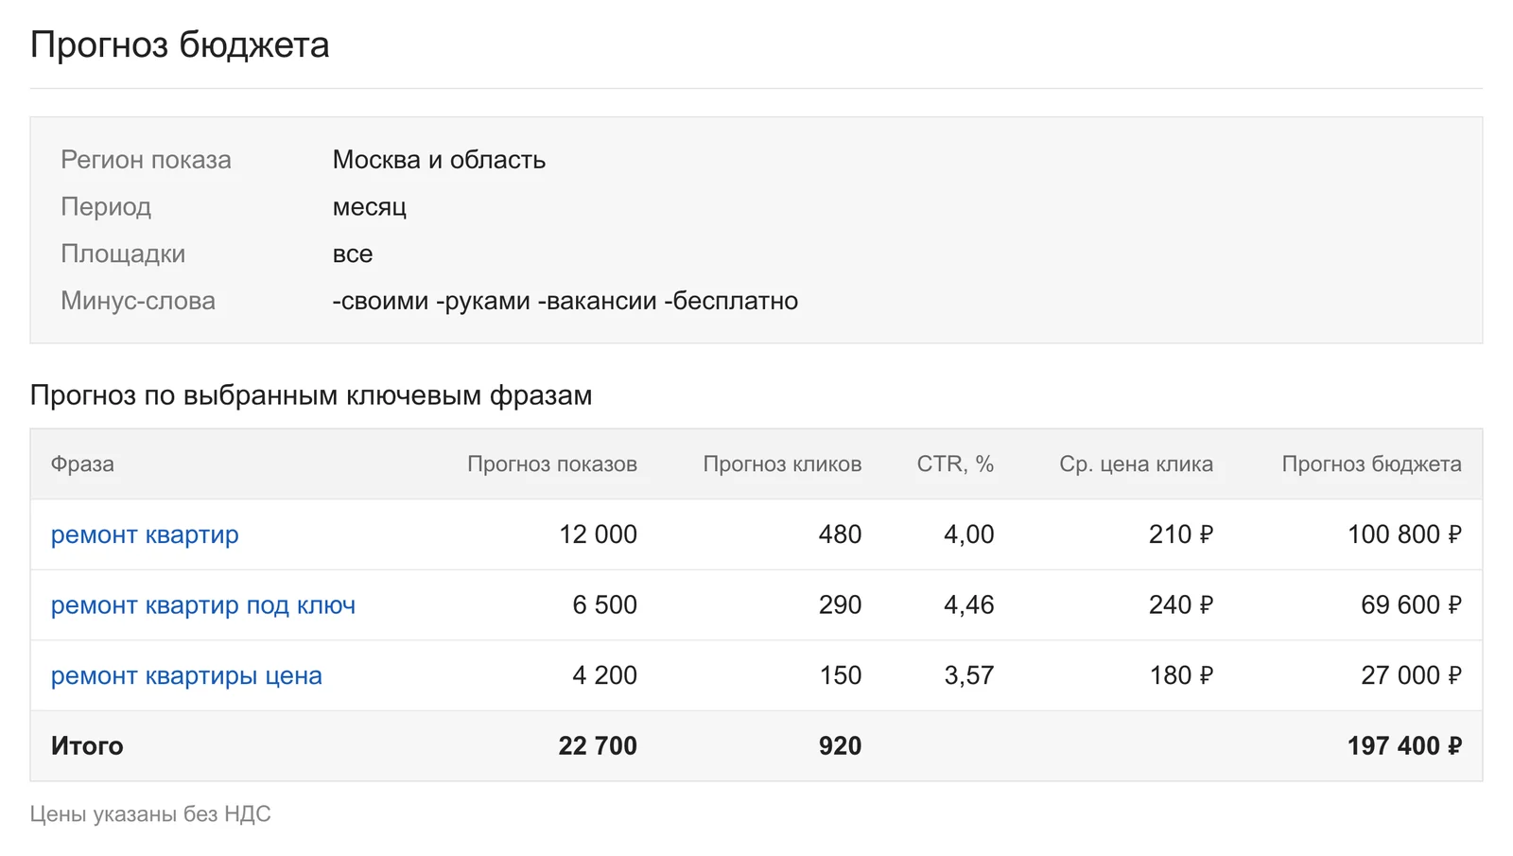Select the total impressions '22 700'
Image resolution: width=1513 pixels, height=856 pixels.
(598, 746)
